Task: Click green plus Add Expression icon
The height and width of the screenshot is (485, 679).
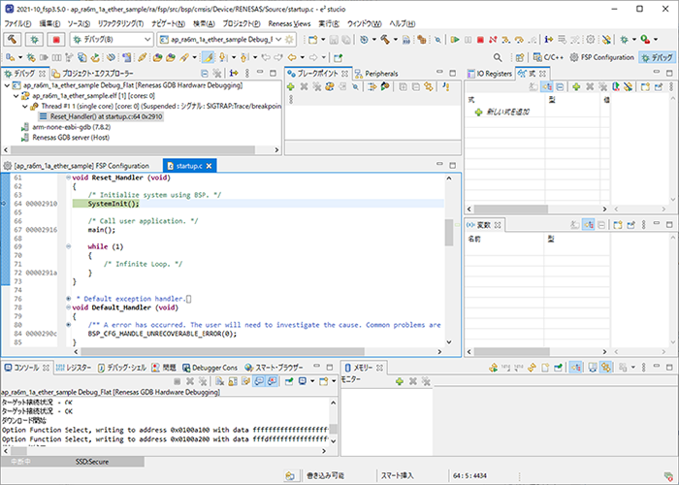Action: 576,86
